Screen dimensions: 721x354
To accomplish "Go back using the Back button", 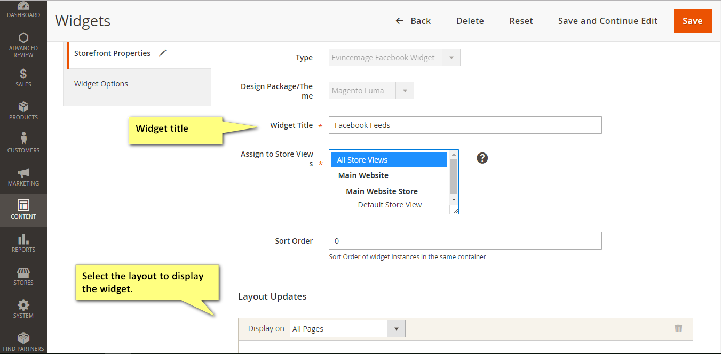I will point(413,21).
